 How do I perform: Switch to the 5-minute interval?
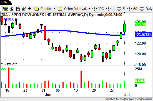pos(121,9)
